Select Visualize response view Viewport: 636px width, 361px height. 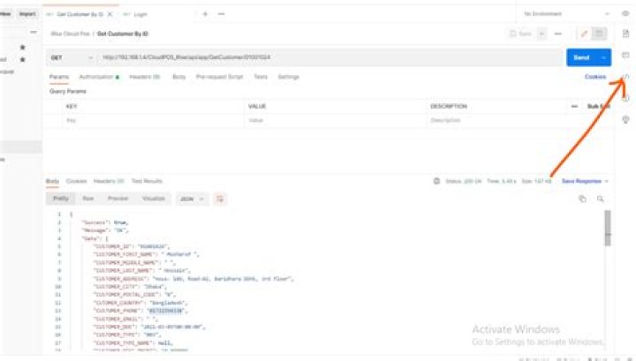pos(154,199)
